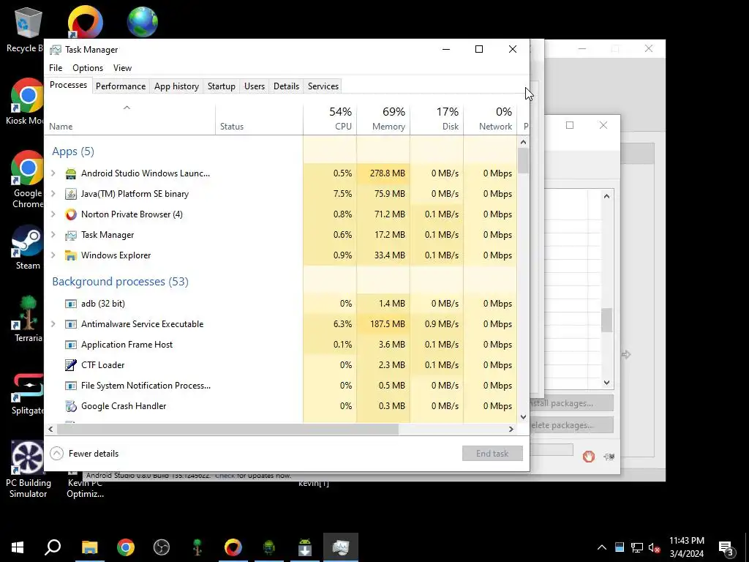
Task: Sort processes by the Disk column
Action: coord(437,119)
